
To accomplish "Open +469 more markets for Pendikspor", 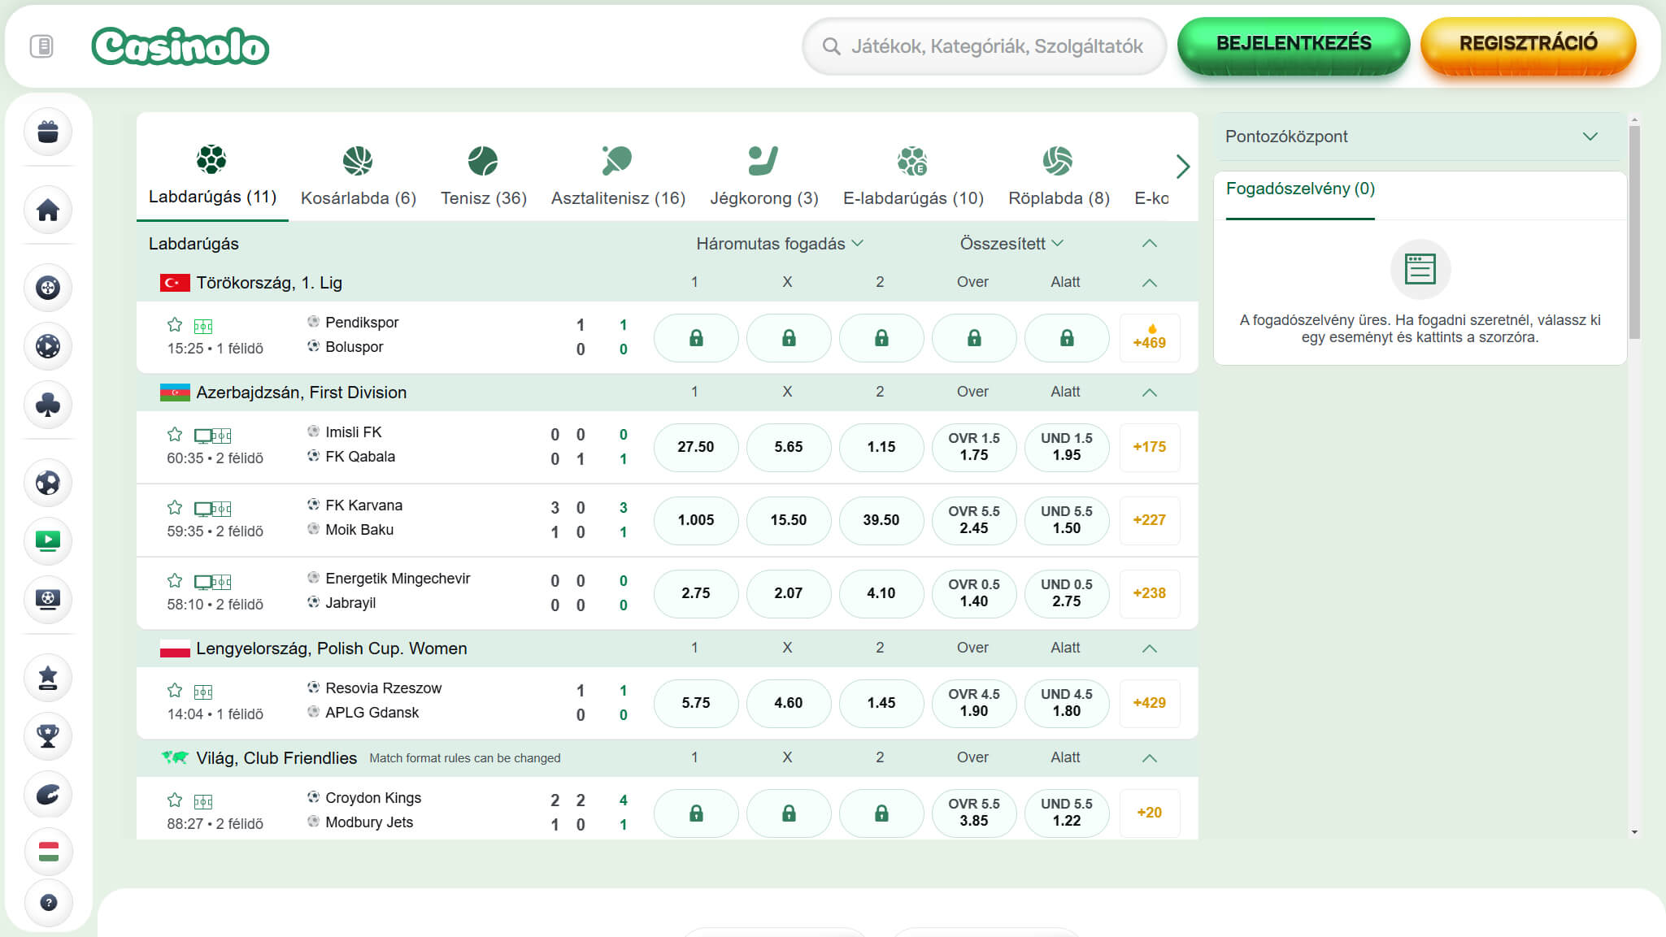I will pyautogui.click(x=1150, y=338).
